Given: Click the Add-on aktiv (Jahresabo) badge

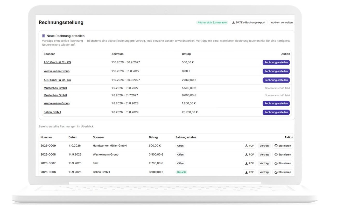Looking at the screenshot, I should click(x=212, y=23).
